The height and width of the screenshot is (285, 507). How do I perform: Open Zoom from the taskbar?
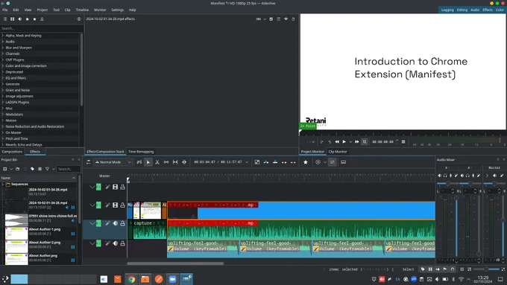pos(173,279)
